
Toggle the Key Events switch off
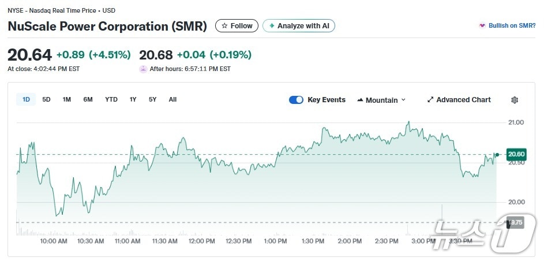pos(296,100)
